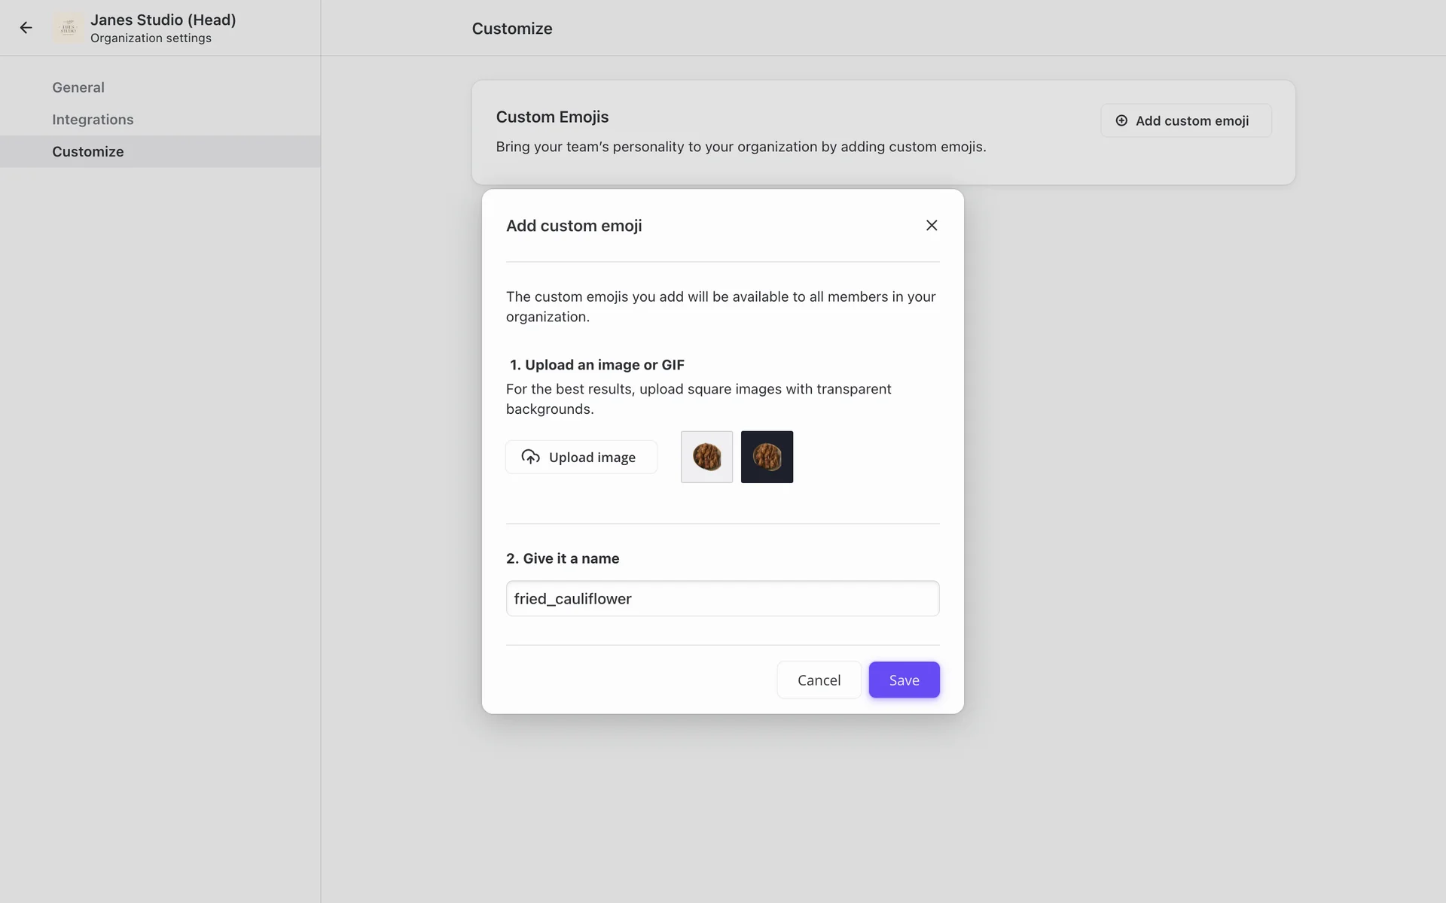Save the fried_cauliflower emoji

point(904,680)
